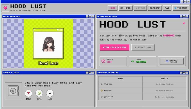Screen dimensions: 191x109
Task: Click the vault safe icon
Action: coord(14,91)
